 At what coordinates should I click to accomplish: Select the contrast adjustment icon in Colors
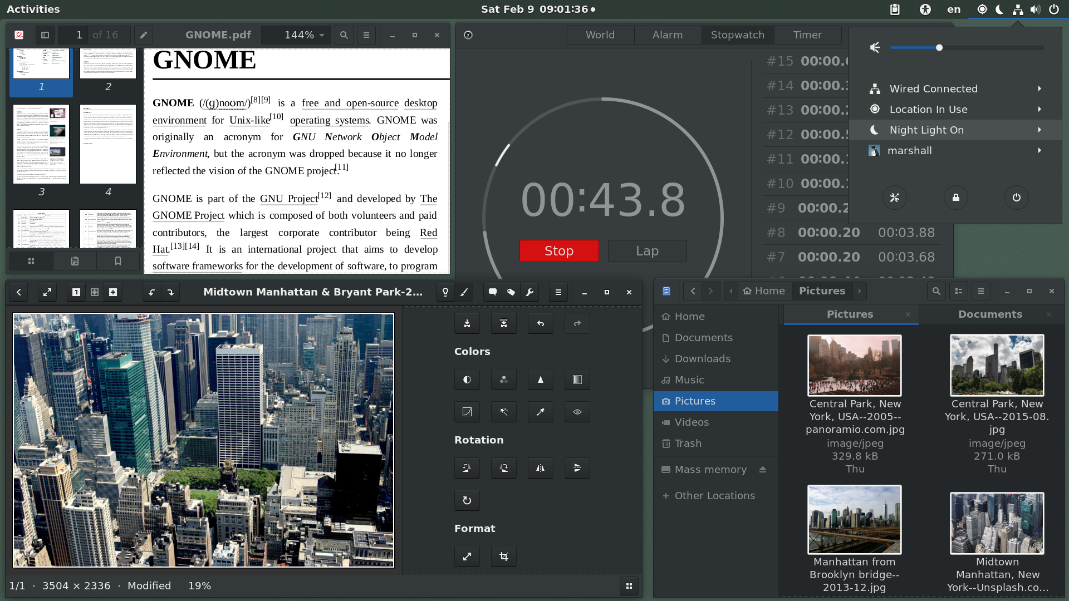pyautogui.click(x=467, y=380)
